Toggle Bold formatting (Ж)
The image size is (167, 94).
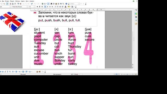point(37,7)
